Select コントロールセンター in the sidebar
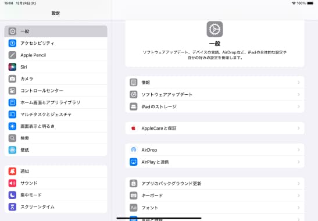Viewport: 318px width, 221px height. (x=56, y=91)
